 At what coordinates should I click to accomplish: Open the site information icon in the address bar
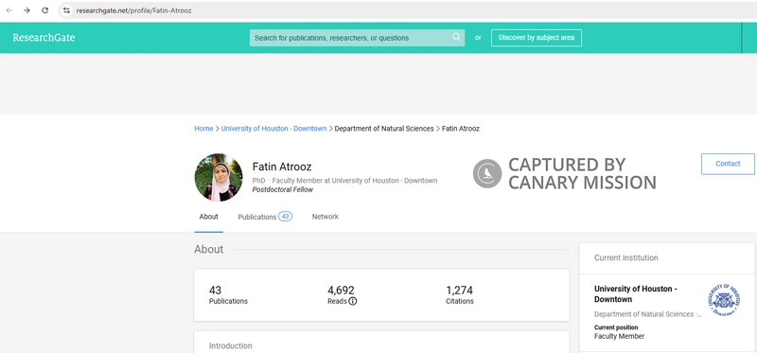[x=66, y=10]
